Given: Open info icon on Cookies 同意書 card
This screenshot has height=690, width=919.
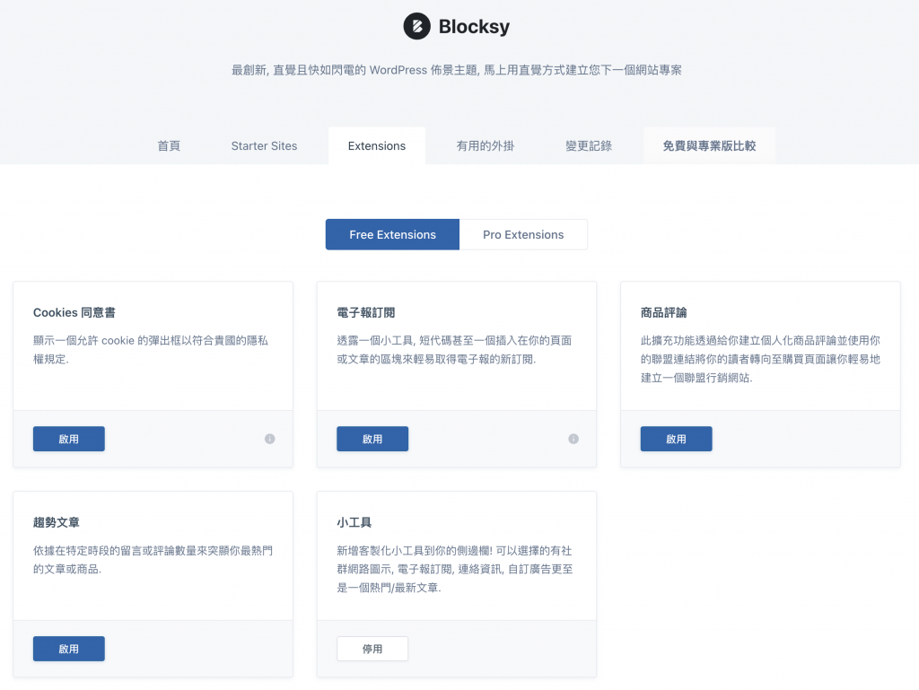Looking at the screenshot, I should click(x=269, y=439).
